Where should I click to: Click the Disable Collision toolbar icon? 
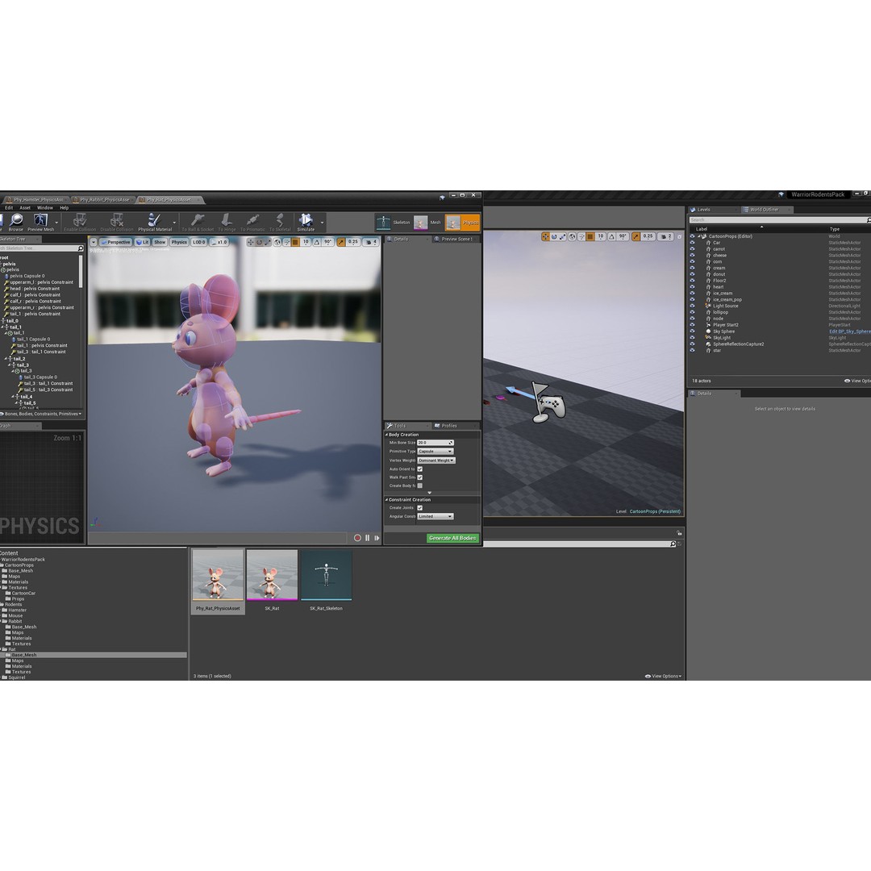tap(117, 222)
